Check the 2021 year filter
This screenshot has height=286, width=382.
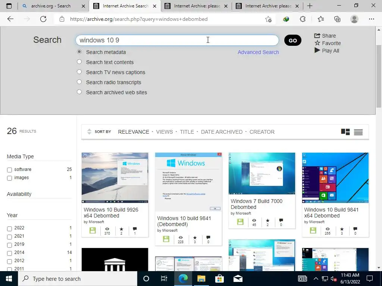click(9, 237)
